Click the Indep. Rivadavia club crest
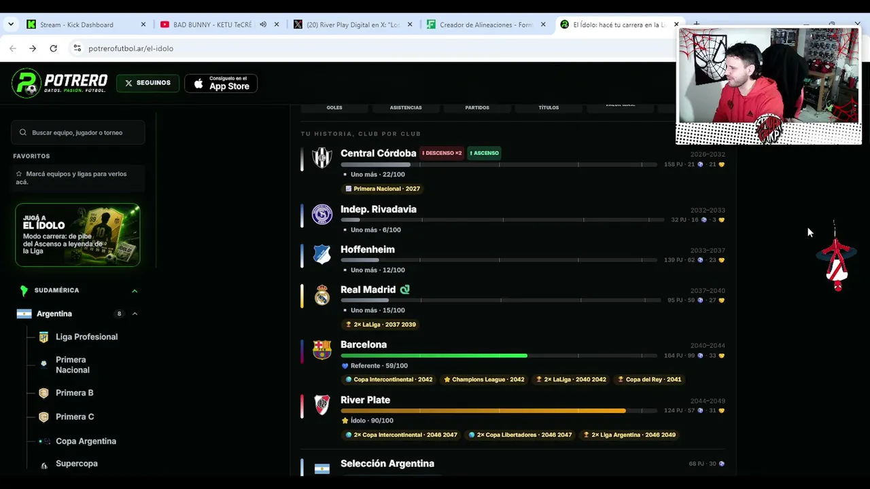Screen dimensions: 870x489 [321, 214]
